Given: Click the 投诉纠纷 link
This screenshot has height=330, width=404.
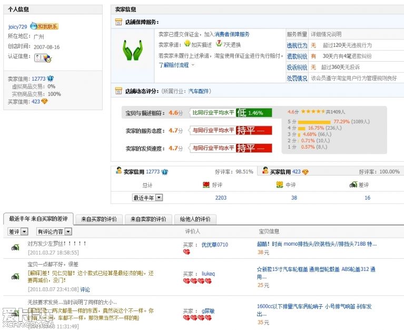Looking at the screenshot, I should coord(297,67).
